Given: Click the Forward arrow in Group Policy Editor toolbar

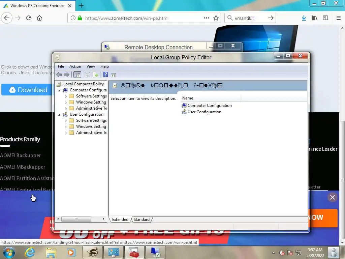Looking at the screenshot, I should (x=66, y=75).
